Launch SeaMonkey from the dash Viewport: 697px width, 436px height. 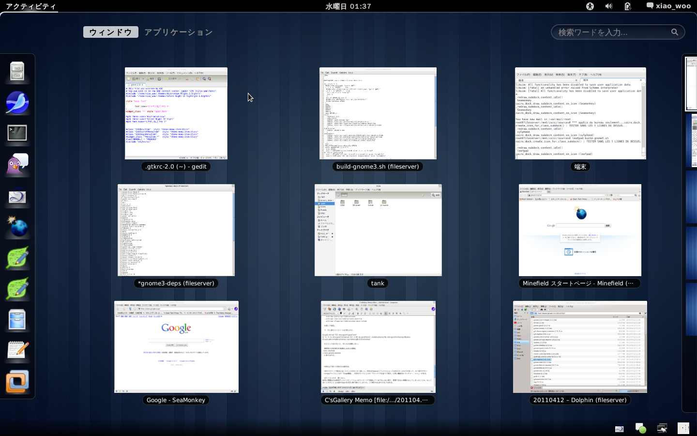tap(17, 103)
